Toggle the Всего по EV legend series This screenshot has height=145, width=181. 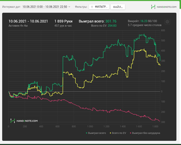[118, 133]
